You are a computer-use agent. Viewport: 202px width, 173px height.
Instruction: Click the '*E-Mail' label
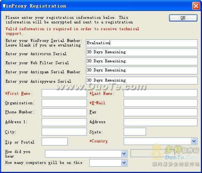[97, 103]
